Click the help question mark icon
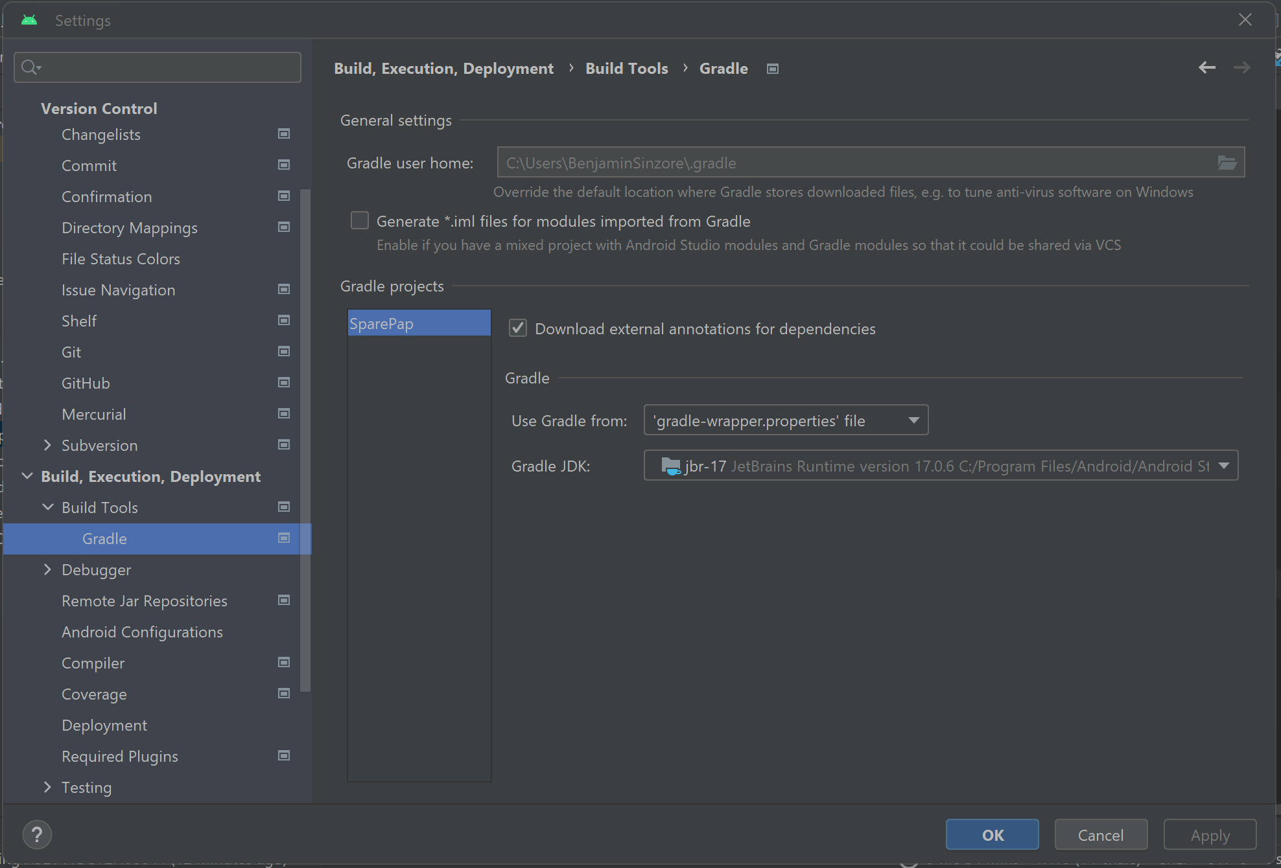The image size is (1281, 868). pyautogui.click(x=37, y=834)
